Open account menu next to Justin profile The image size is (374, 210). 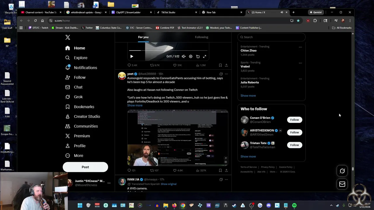pyautogui.click(x=109, y=183)
